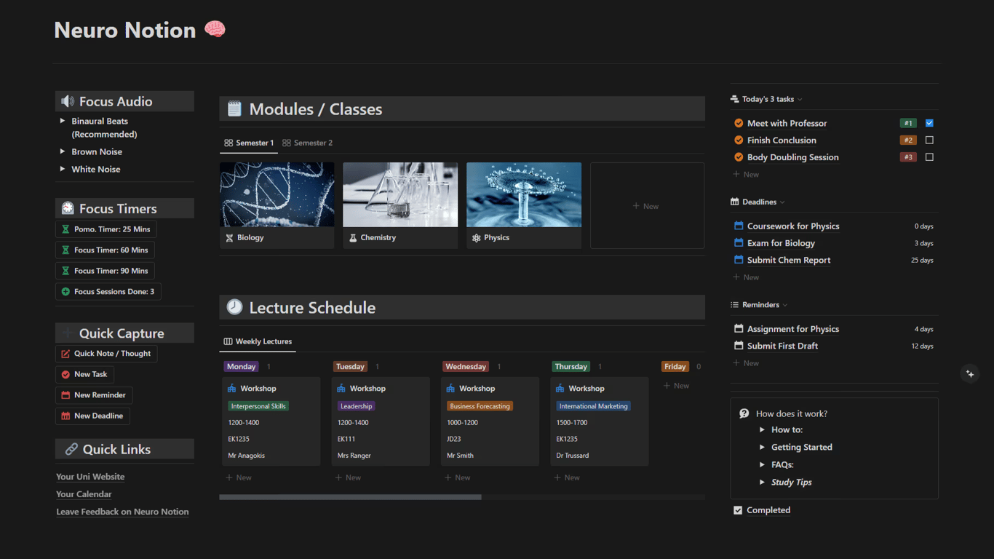
Task: Collapse the Today's 3 tasks section
Action: coord(798,99)
